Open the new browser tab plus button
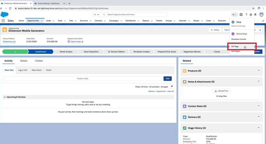The image size is (266, 144). (x=69, y=3)
